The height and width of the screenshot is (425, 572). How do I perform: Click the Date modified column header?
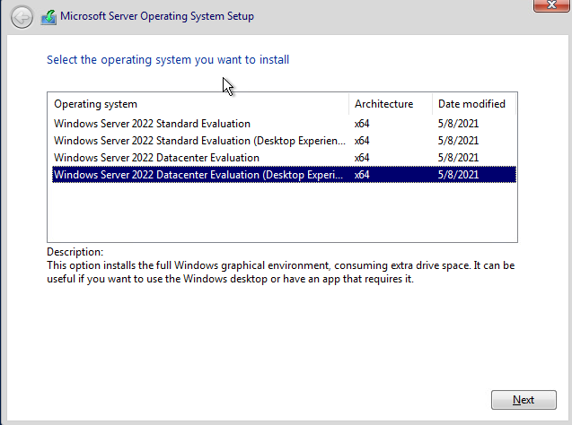tap(474, 104)
